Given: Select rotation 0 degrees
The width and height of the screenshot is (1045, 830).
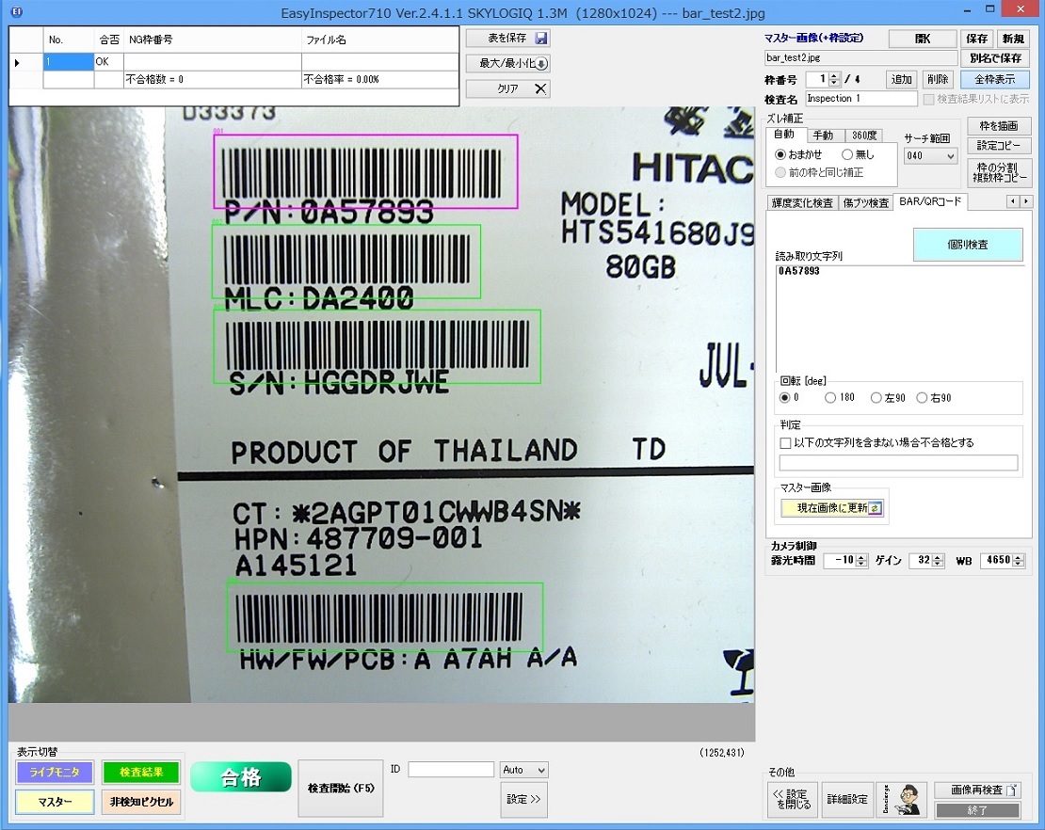Looking at the screenshot, I should pyautogui.click(x=785, y=398).
